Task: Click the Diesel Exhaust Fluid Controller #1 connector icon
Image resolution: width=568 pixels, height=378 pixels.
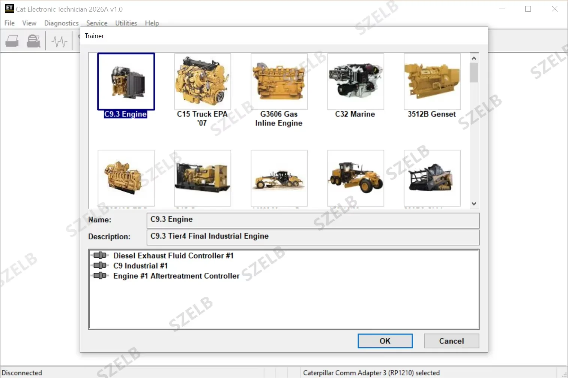Action: click(100, 255)
